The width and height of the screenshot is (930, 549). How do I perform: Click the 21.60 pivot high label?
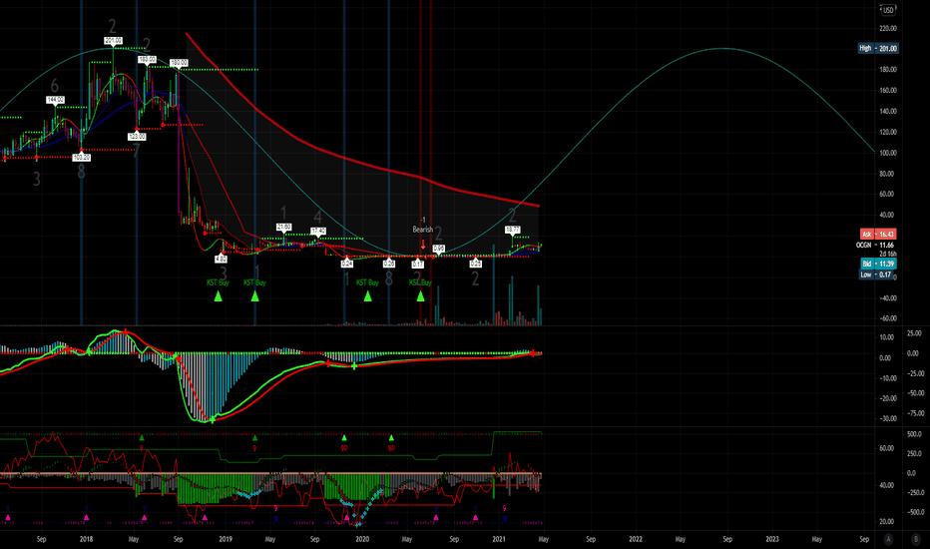coord(284,228)
